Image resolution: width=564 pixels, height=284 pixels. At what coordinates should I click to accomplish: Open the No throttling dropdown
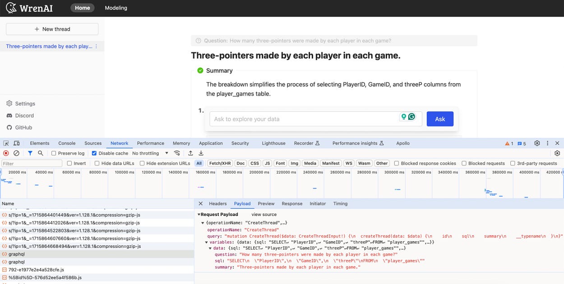point(149,153)
